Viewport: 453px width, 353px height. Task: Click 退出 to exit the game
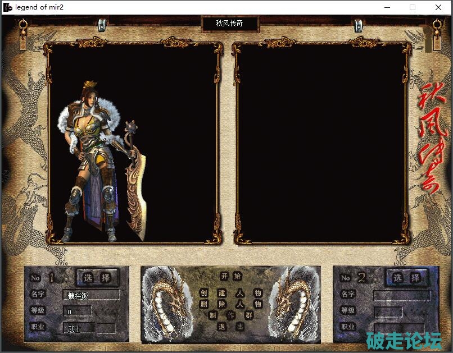[x=230, y=327]
